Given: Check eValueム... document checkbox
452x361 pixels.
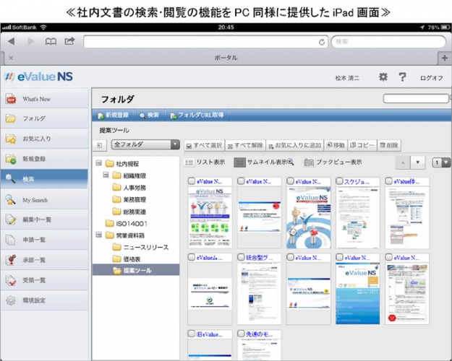Looking at the screenshot, I should [x=192, y=257].
